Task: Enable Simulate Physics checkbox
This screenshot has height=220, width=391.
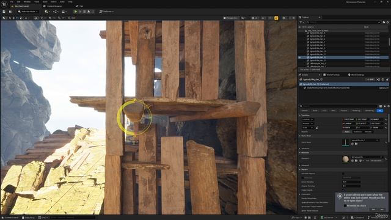Action: (x=343, y=174)
